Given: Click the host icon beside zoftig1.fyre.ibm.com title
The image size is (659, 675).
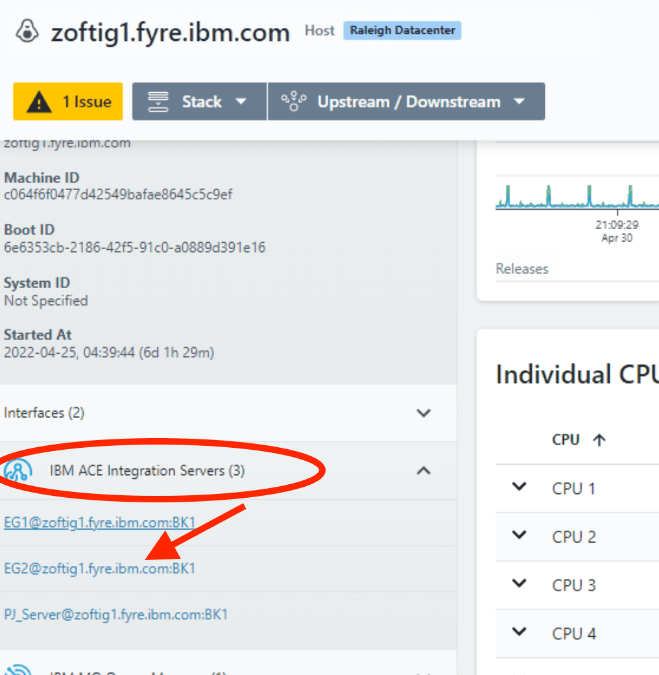Looking at the screenshot, I should 28,32.
